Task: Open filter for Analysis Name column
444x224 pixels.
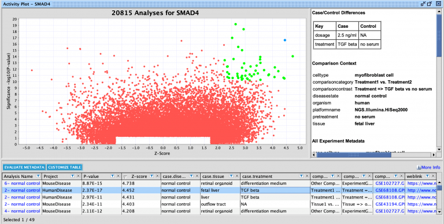Action: click(x=38, y=176)
